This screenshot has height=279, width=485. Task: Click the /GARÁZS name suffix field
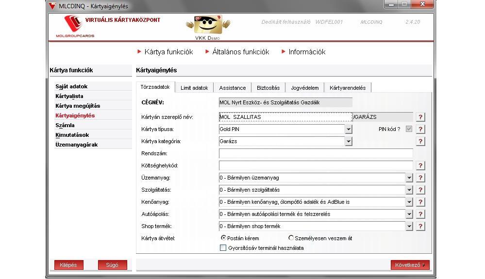click(x=383, y=117)
